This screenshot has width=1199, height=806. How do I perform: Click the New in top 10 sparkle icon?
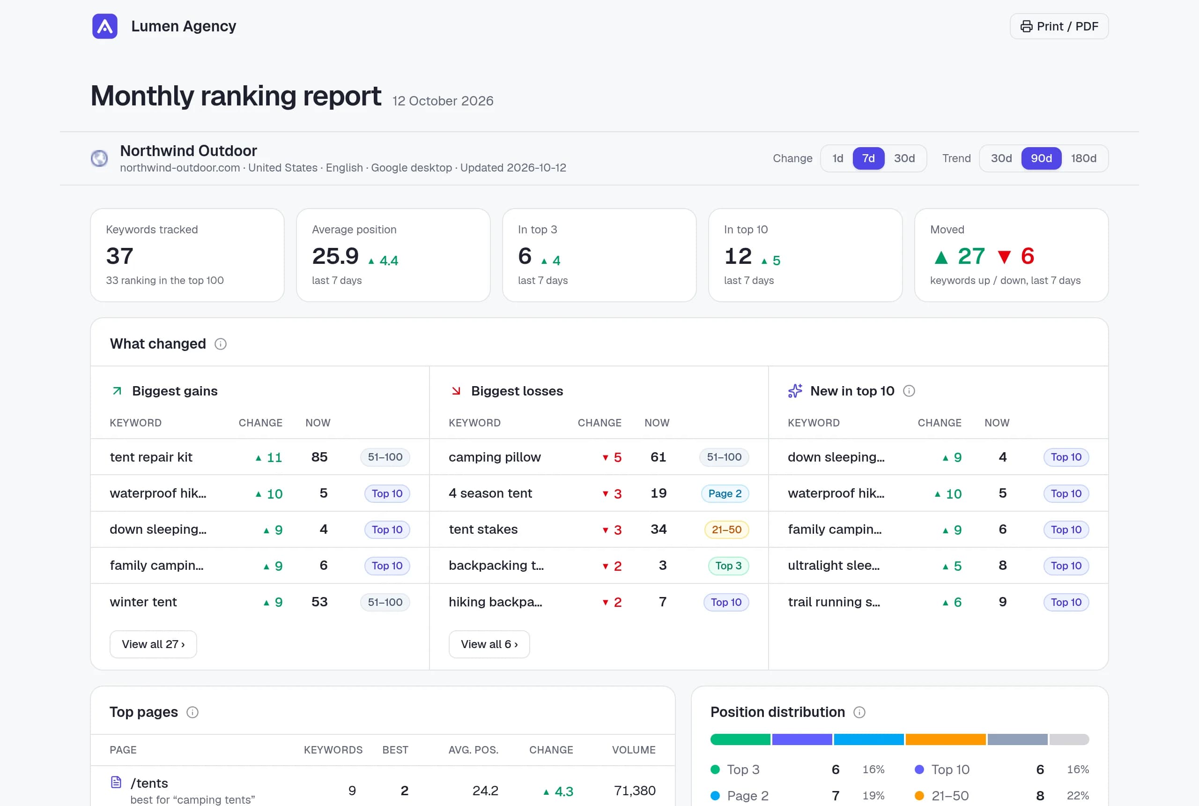(795, 391)
